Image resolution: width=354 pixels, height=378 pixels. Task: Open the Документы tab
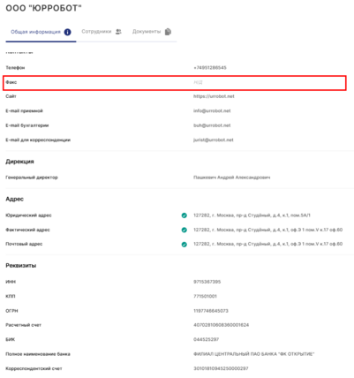point(152,32)
